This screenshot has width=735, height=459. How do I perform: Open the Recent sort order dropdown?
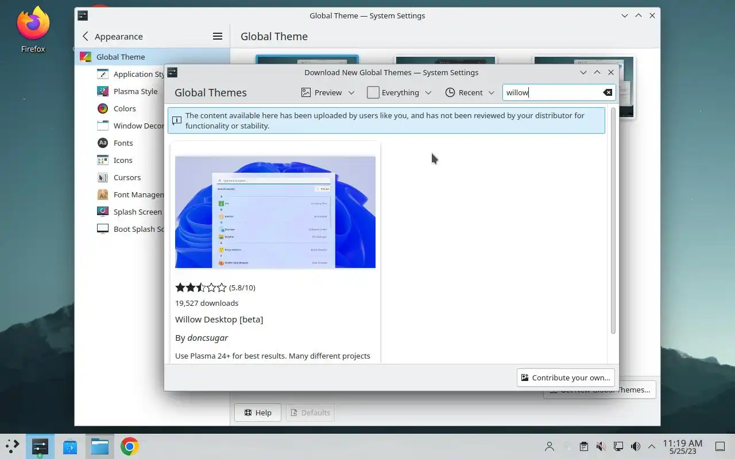470,92
